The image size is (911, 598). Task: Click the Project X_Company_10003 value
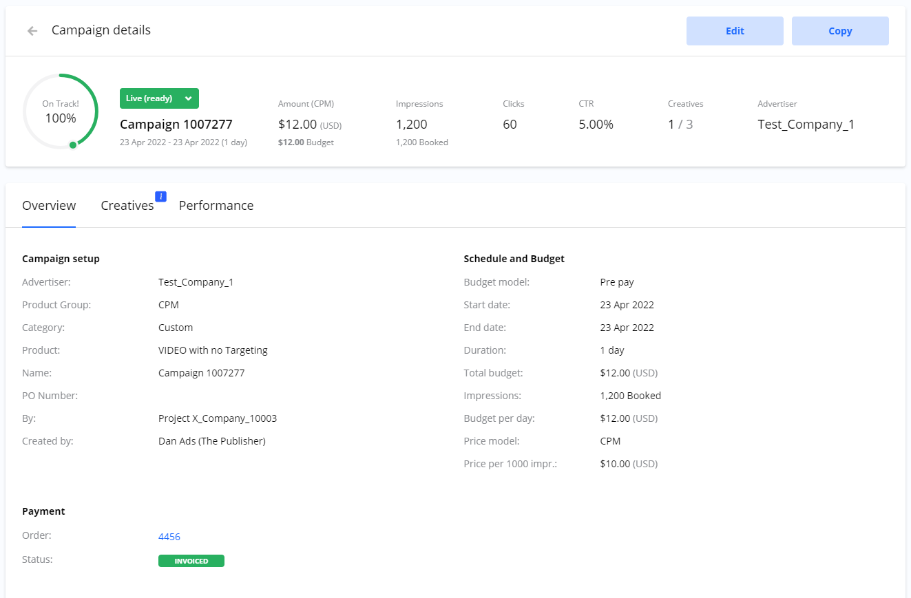click(x=218, y=418)
